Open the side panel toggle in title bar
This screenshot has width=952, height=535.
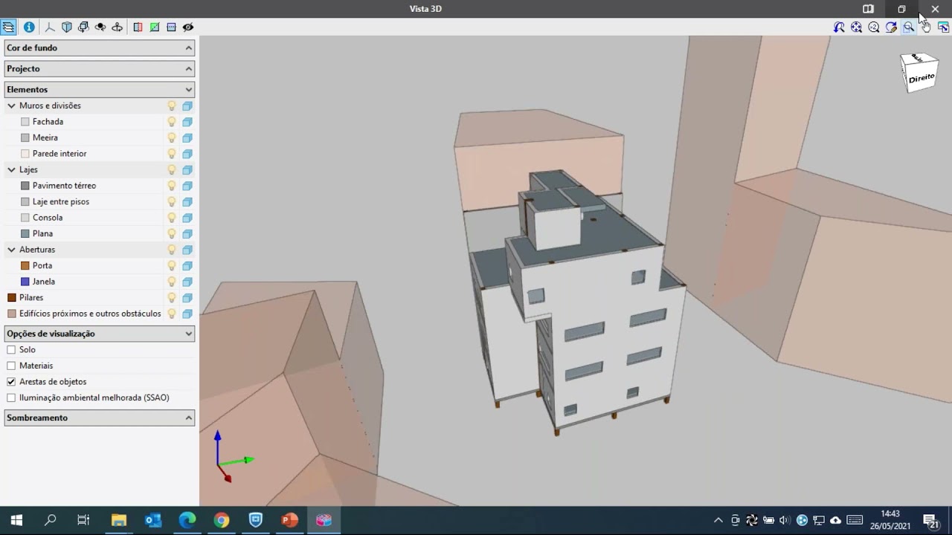pyautogui.click(x=868, y=9)
